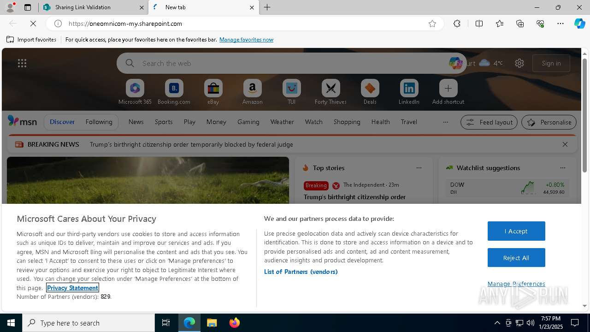
Task: Launch Firefox from the taskbar
Action: [235, 323]
